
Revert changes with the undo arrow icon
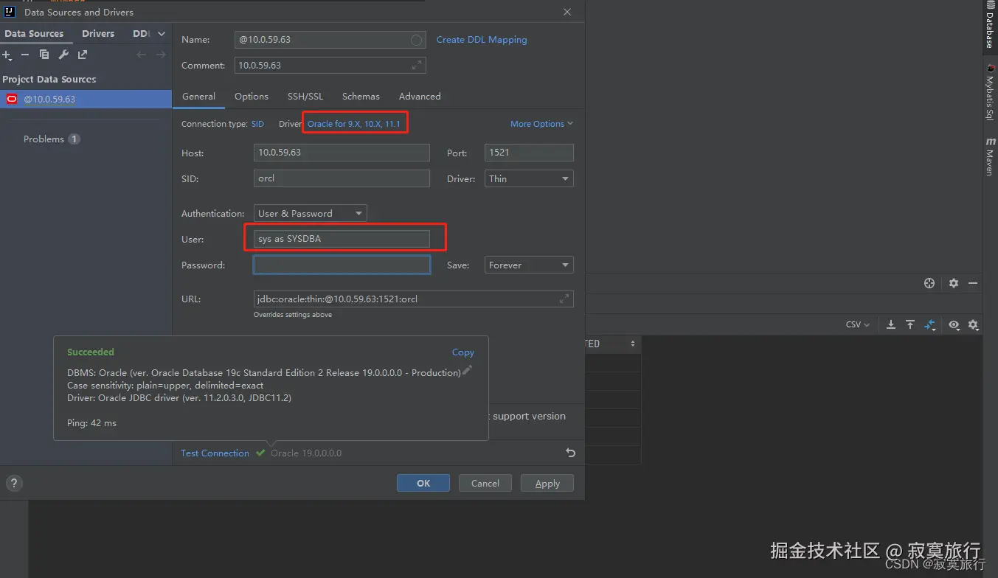point(570,453)
